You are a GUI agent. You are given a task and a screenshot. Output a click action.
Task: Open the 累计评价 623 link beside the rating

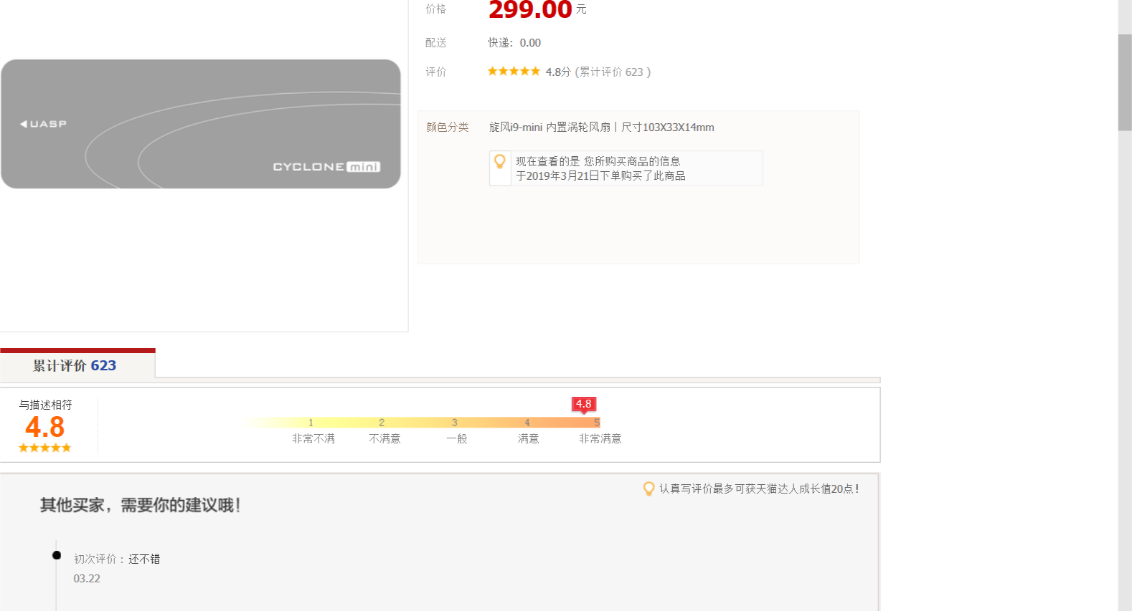(612, 72)
